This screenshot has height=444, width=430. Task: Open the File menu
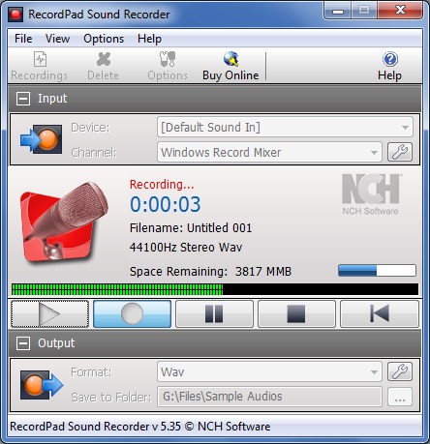coord(23,39)
